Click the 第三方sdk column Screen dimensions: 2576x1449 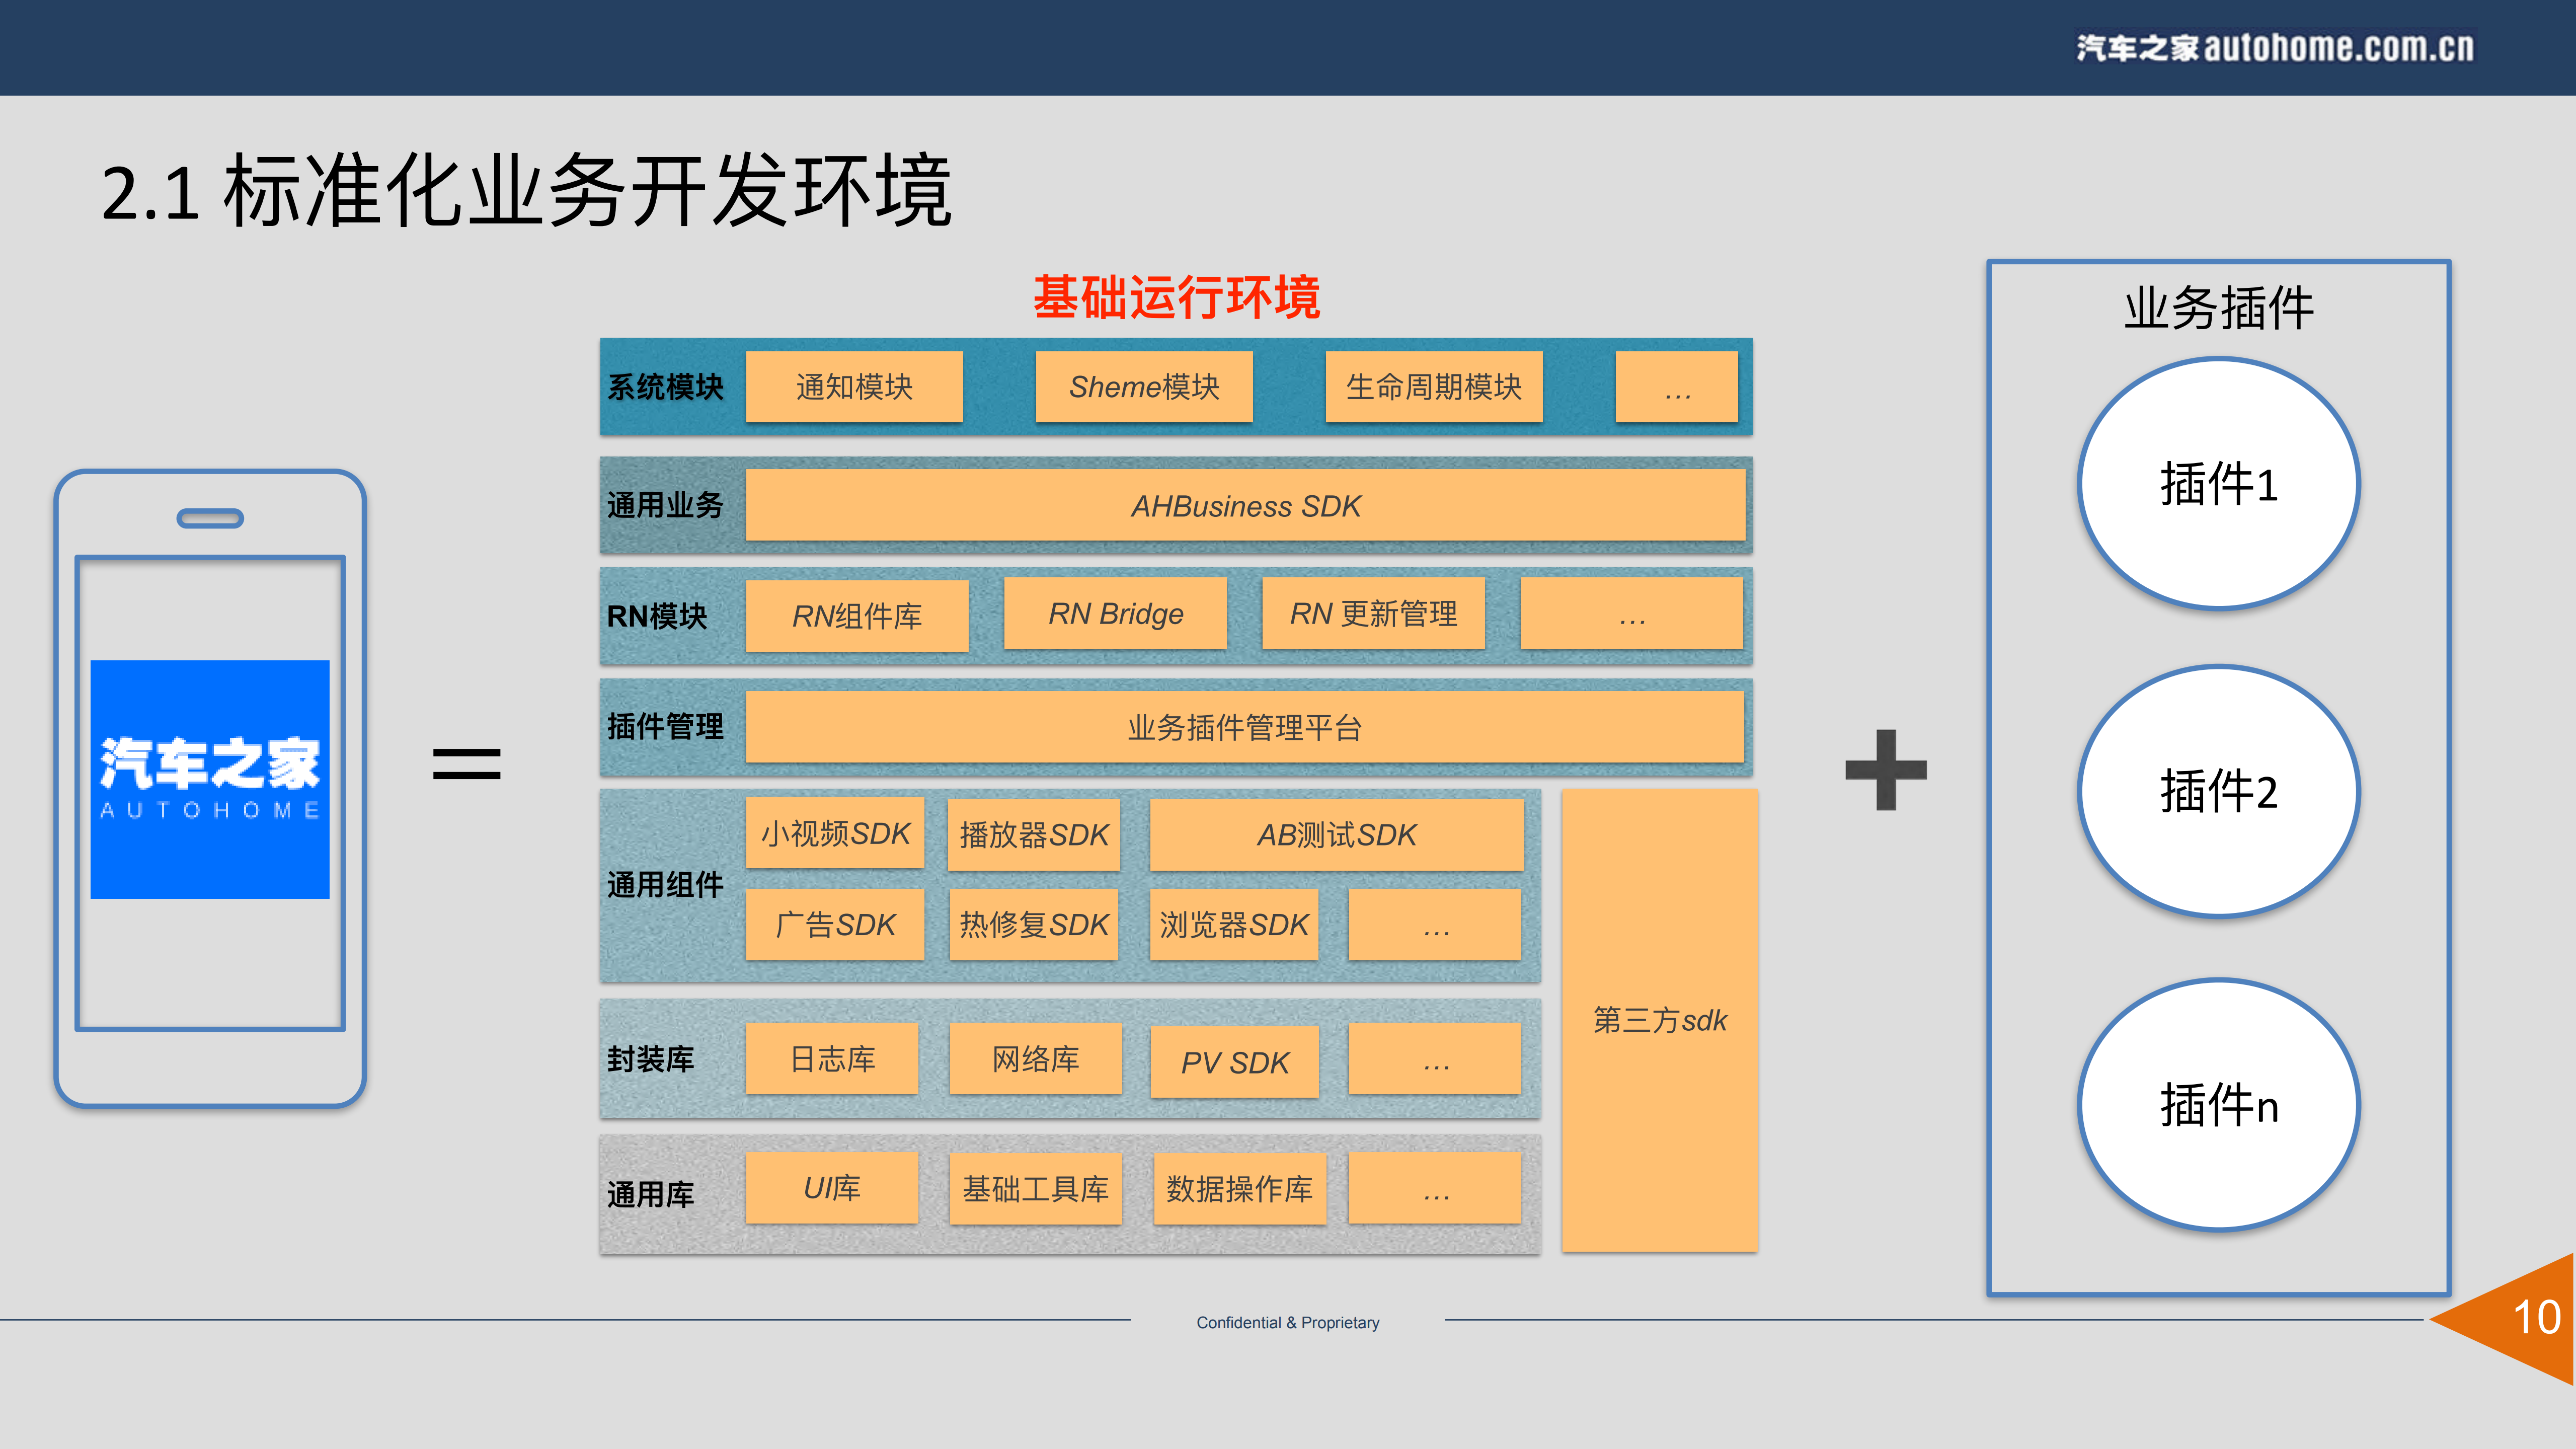1659,1020
